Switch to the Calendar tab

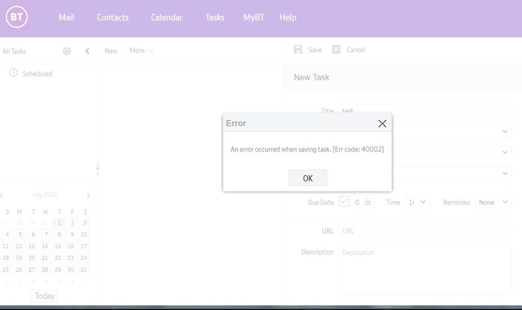point(167,17)
